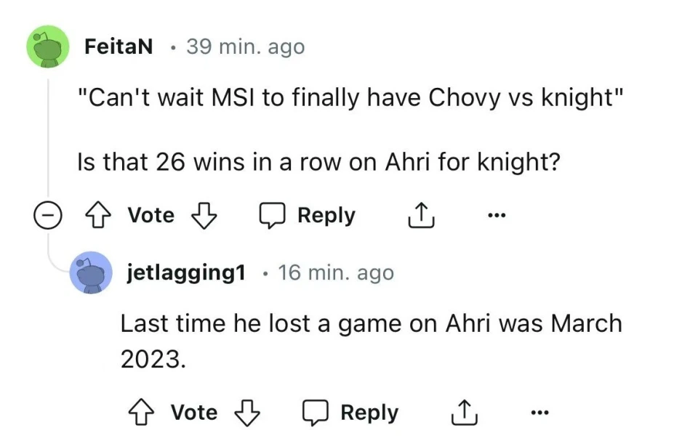Downvote jetlagging1's reply

tap(246, 413)
